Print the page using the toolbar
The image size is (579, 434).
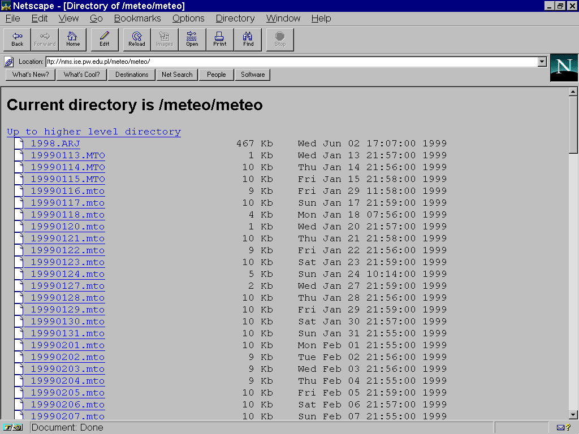[x=220, y=39]
